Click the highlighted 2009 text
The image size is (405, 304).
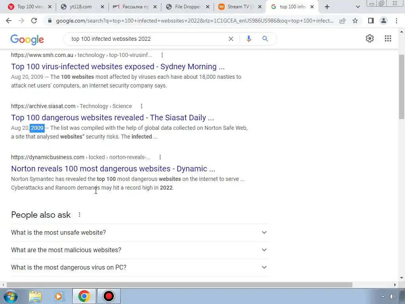(x=37, y=128)
